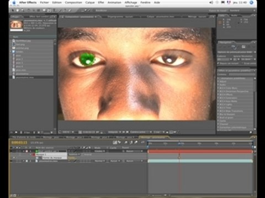Open the Fenêtre menu
This screenshot has width=265, height=198.
tap(146, 3)
